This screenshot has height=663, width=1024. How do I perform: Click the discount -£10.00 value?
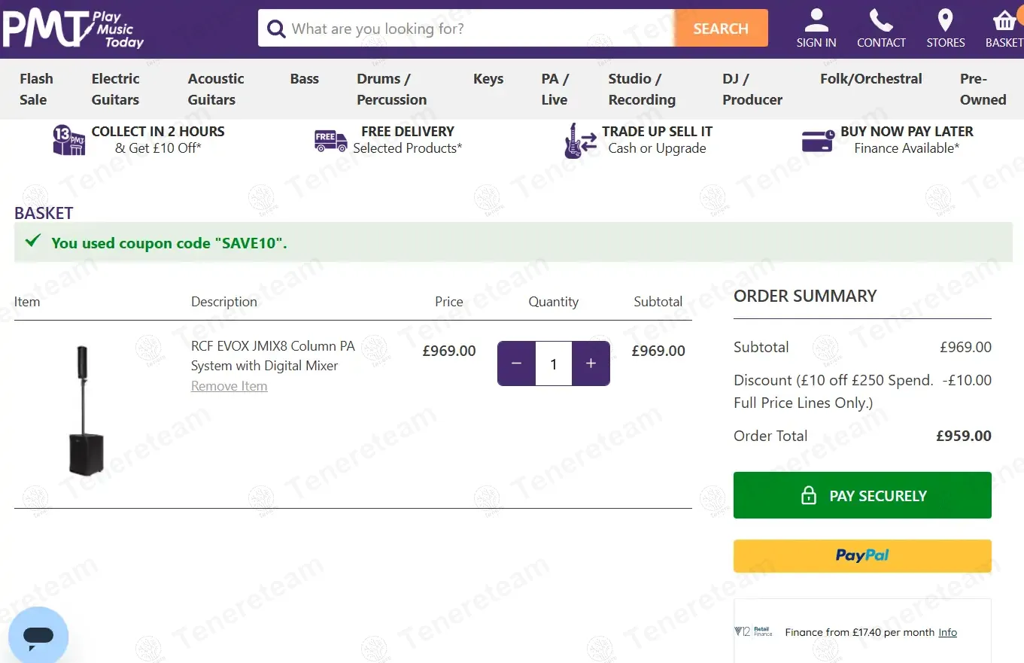click(x=967, y=380)
